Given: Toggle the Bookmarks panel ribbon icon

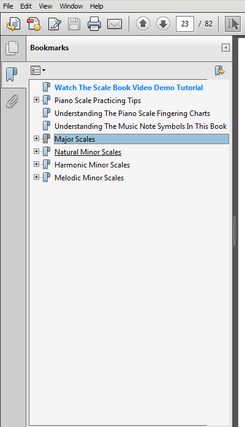Looking at the screenshot, I should [12, 75].
